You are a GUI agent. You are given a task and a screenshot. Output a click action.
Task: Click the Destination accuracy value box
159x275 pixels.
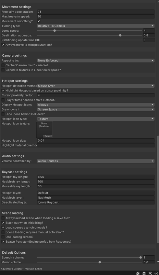coord(149,35)
